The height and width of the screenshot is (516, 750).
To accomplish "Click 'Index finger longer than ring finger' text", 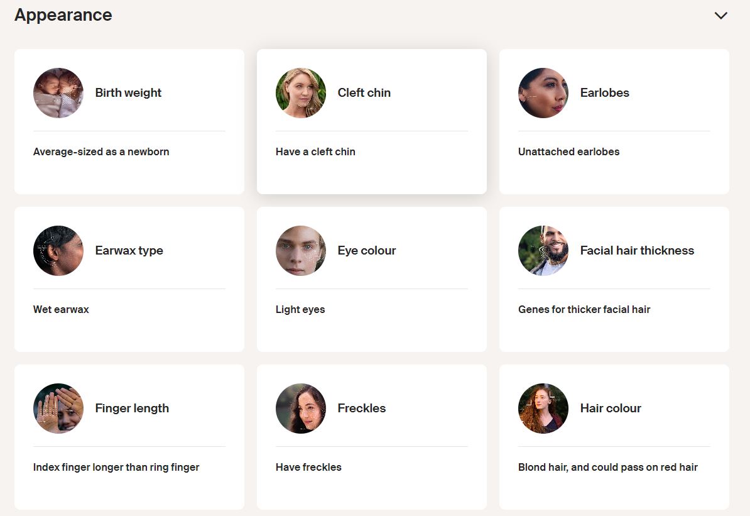I will tap(116, 467).
